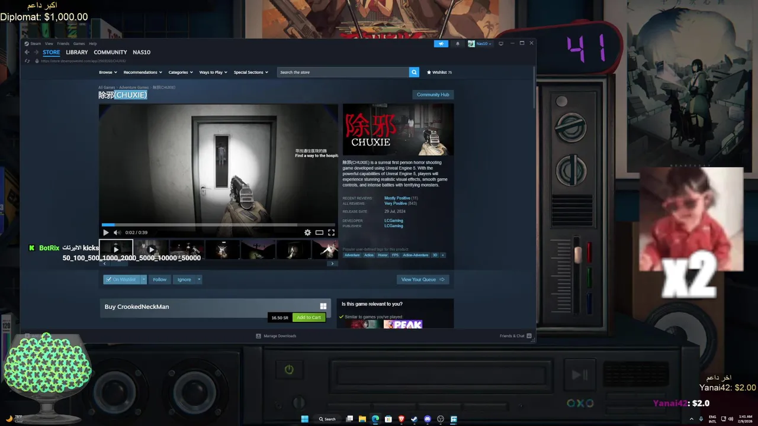
Task: Open the Steam menu
Action: [x=36, y=43]
